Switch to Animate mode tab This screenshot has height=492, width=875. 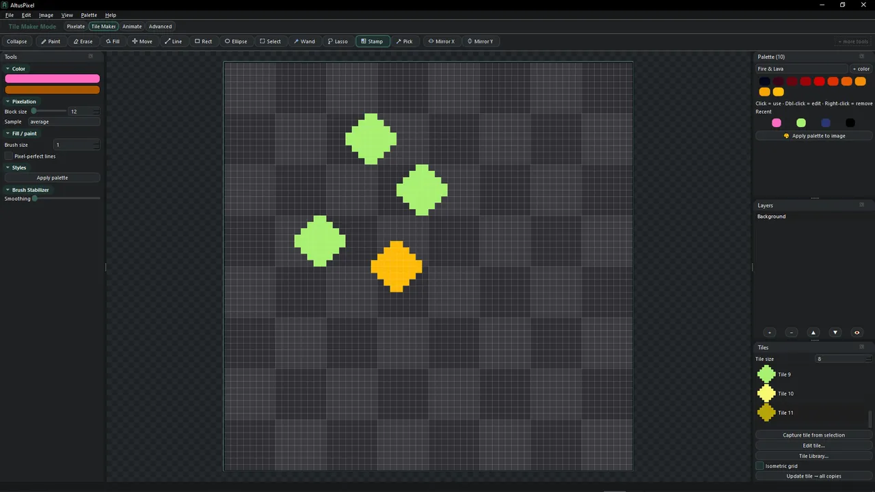tap(132, 27)
